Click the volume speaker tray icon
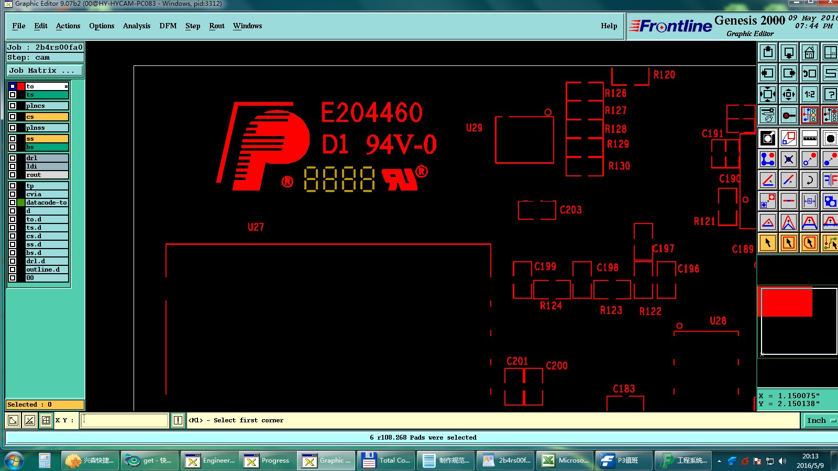This screenshot has width=838, height=471. (x=782, y=461)
